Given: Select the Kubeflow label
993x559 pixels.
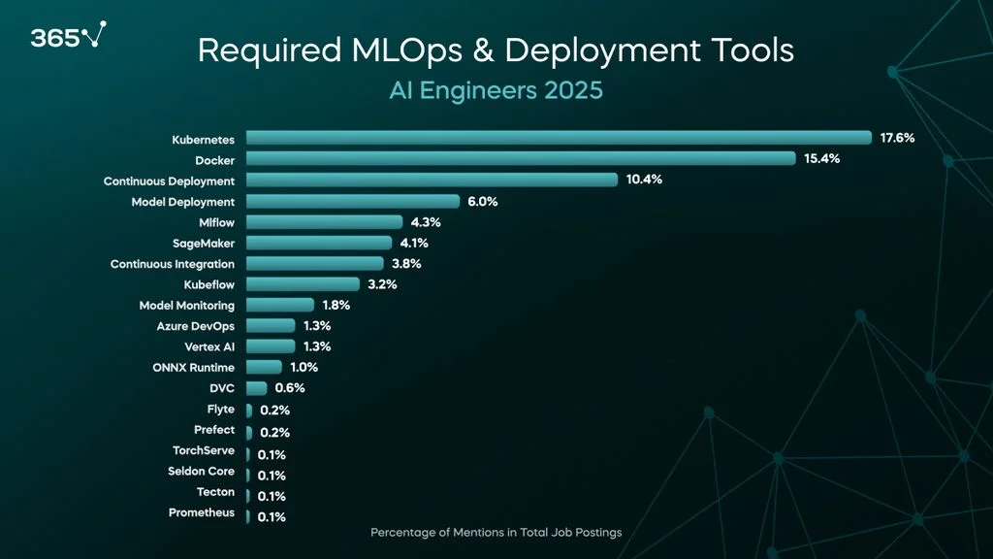Looking at the screenshot, I should (x=208, y=284).
